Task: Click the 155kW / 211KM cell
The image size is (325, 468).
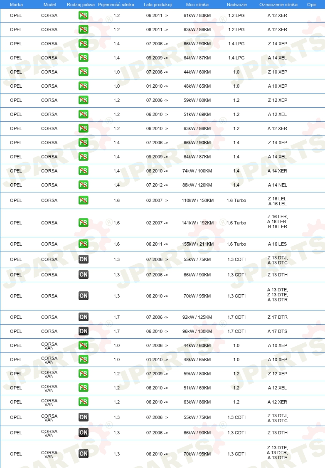Action: click(x=197, y=244)
